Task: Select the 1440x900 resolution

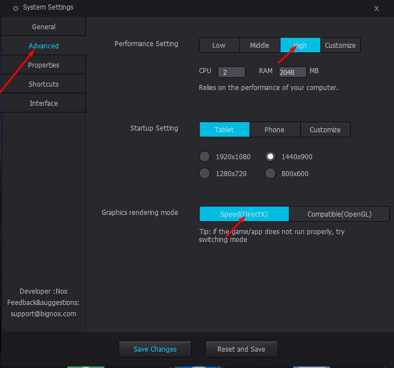Action: pos(270,156)
